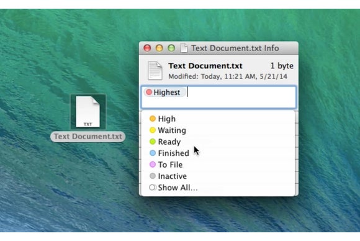Image resolution: width=360 pixels, height=241 pixels.
Task: Click the green Ready color dot
Action: [x=153, y=142]
